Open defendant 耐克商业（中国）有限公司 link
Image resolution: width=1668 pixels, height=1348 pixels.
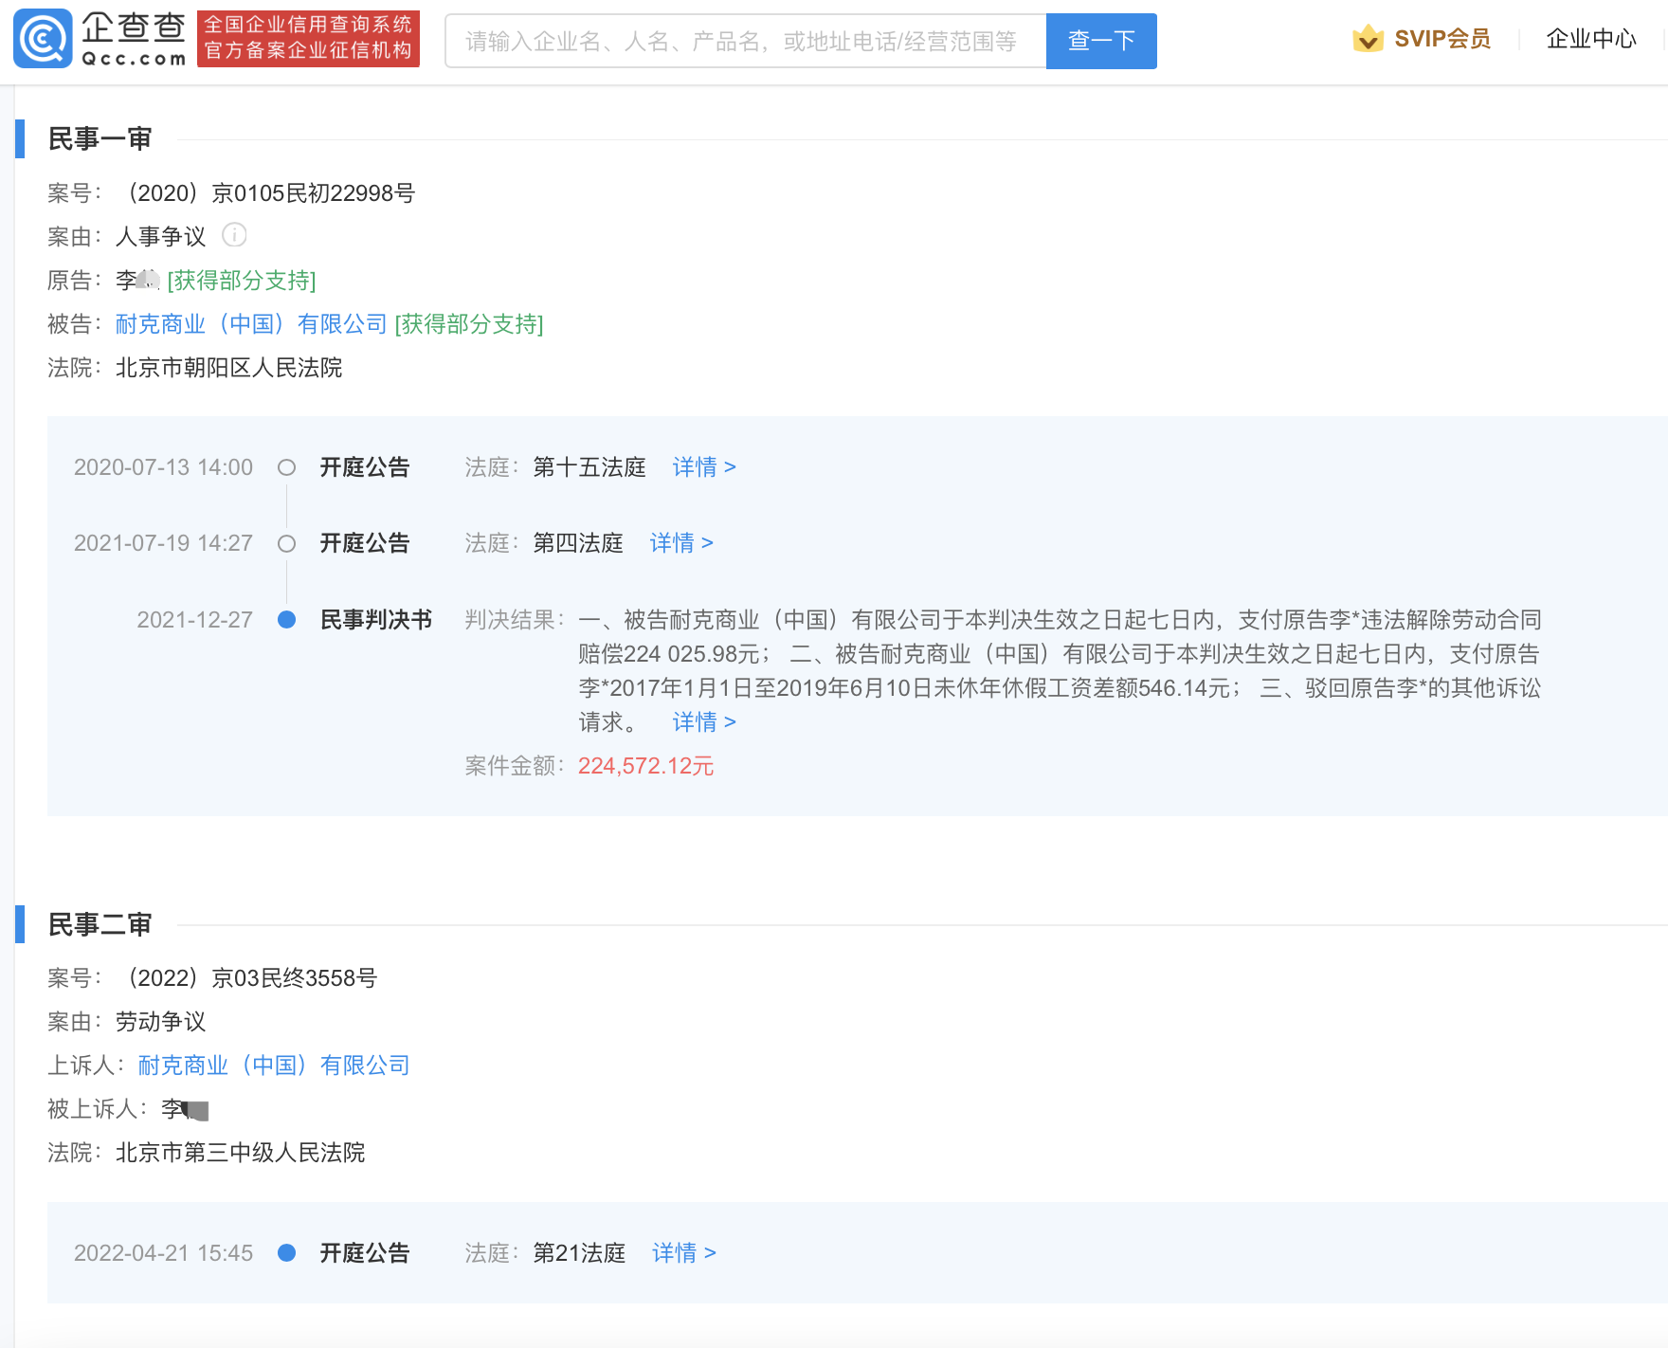251,324
